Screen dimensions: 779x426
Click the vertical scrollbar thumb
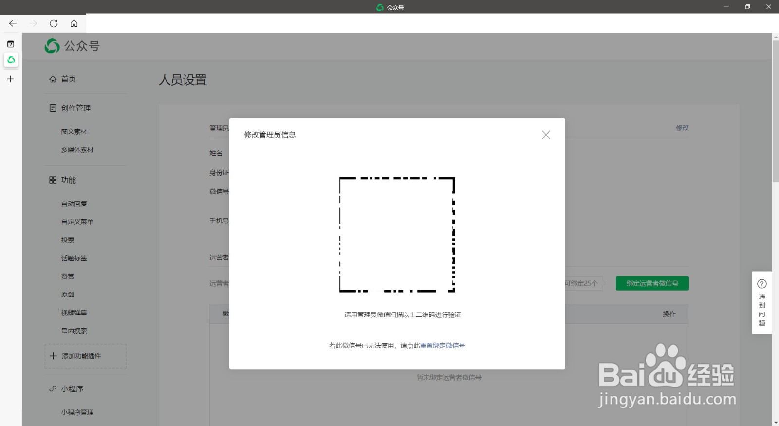coord(776,111)
